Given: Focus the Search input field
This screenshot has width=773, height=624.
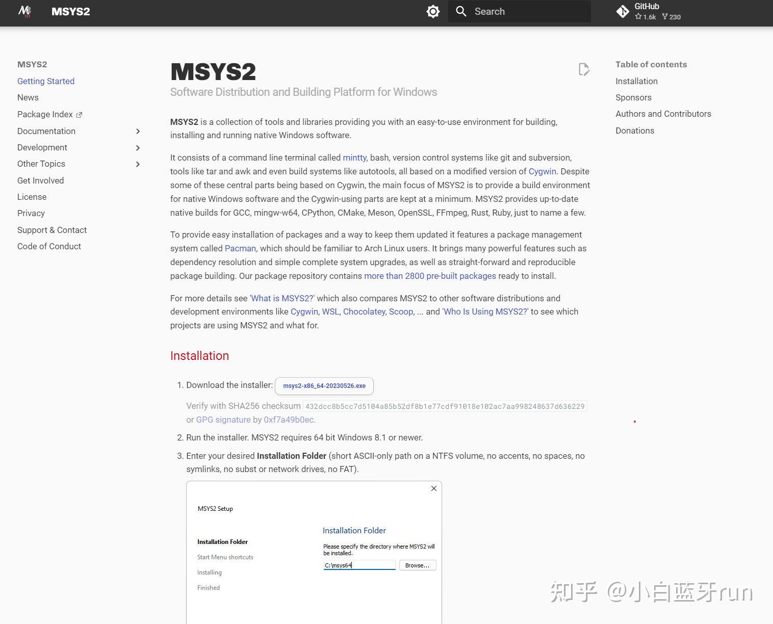Looking at the screenshot, I should [519, 11].
